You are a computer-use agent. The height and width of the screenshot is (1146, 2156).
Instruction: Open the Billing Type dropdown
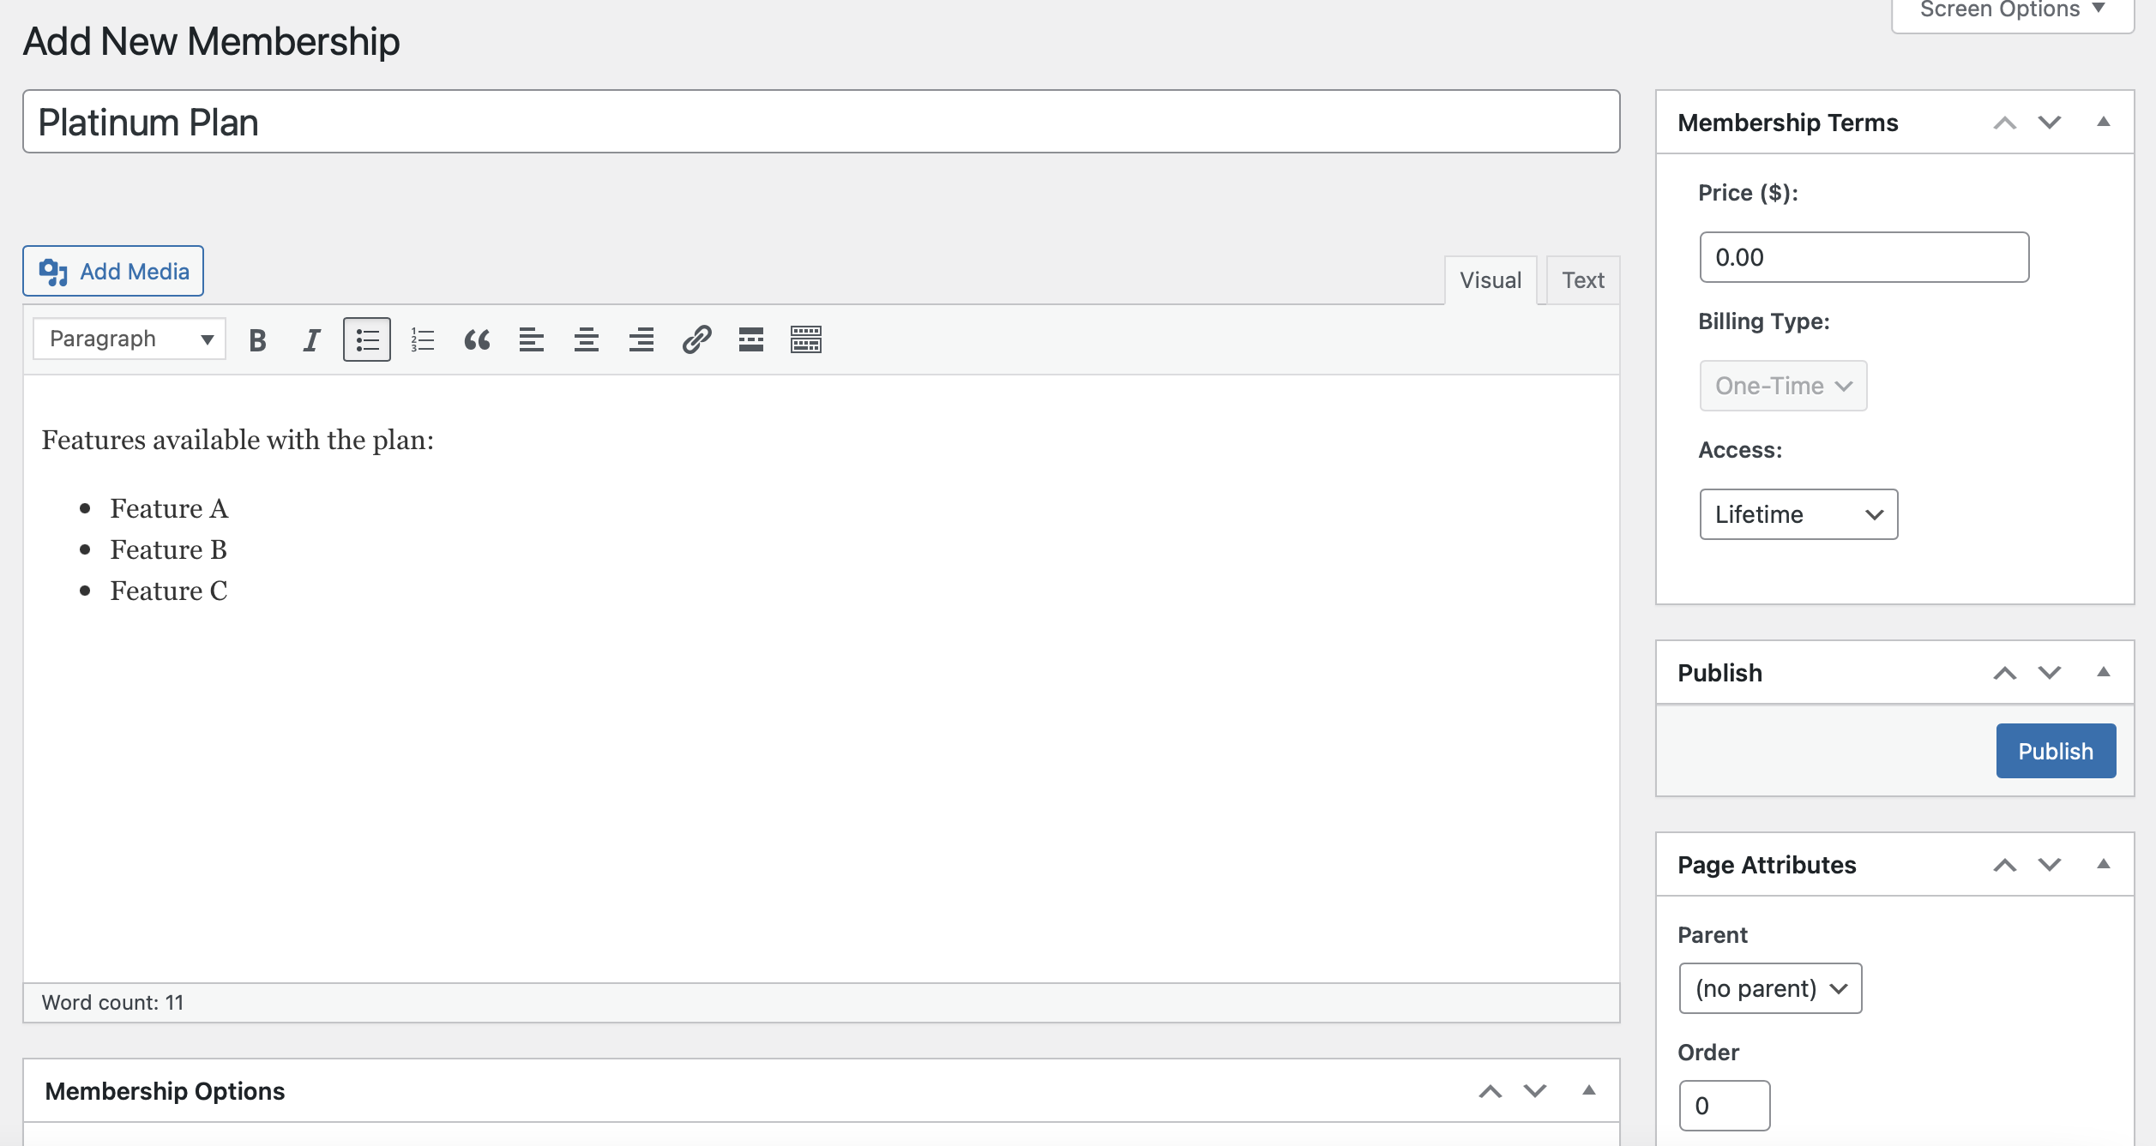point(1781,385)
